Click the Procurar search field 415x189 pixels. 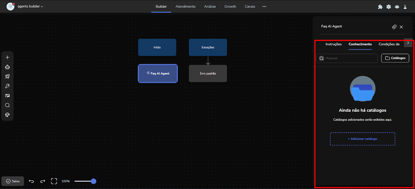(349, 58)
